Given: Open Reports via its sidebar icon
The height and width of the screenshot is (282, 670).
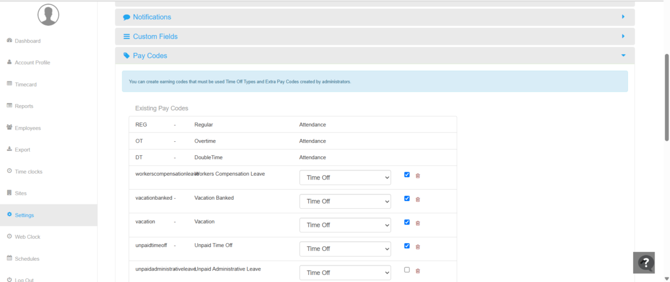Looking at the screenshot, I should [x=9, y=106].
